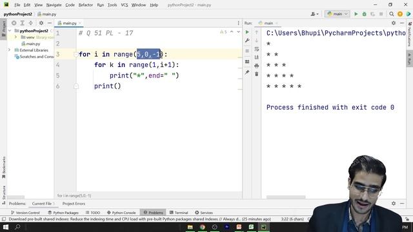This screenshot has width=413, height=232.
Task: Select Scratches and Consoles node
Action: click(x=34, y=57)
